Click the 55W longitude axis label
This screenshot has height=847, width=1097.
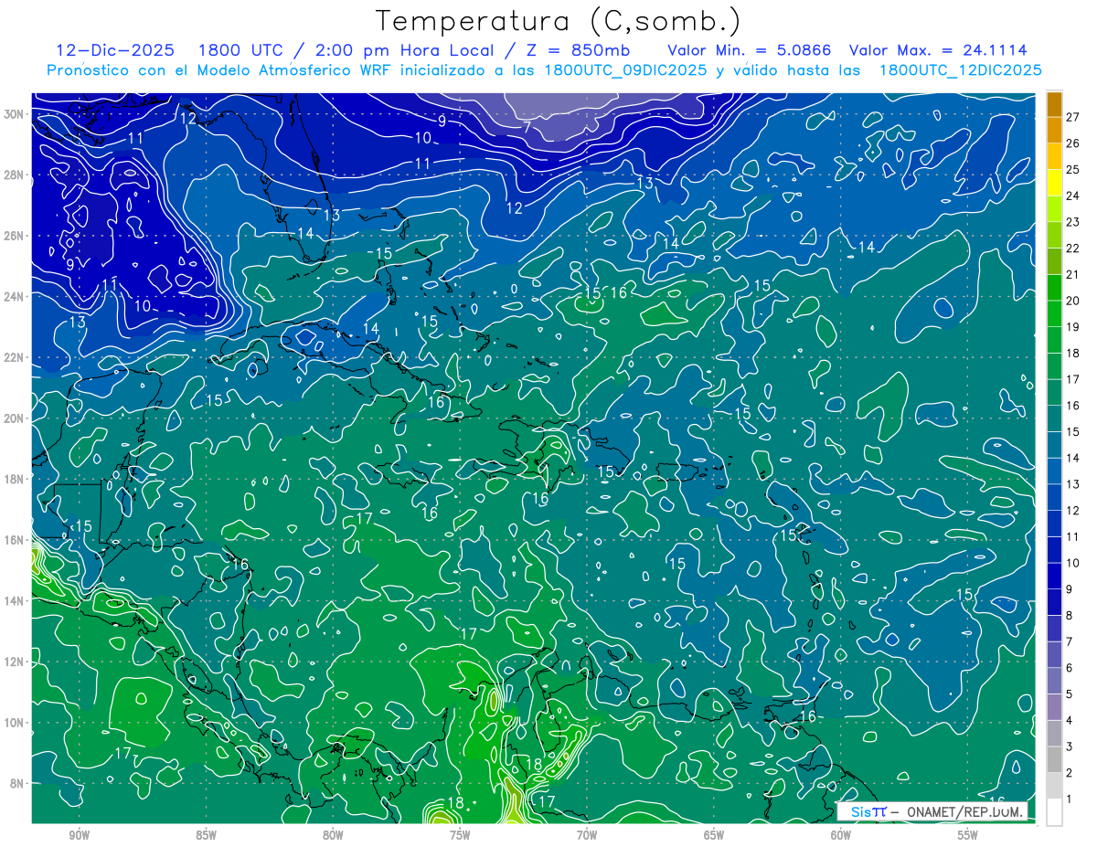pos(968,835)
